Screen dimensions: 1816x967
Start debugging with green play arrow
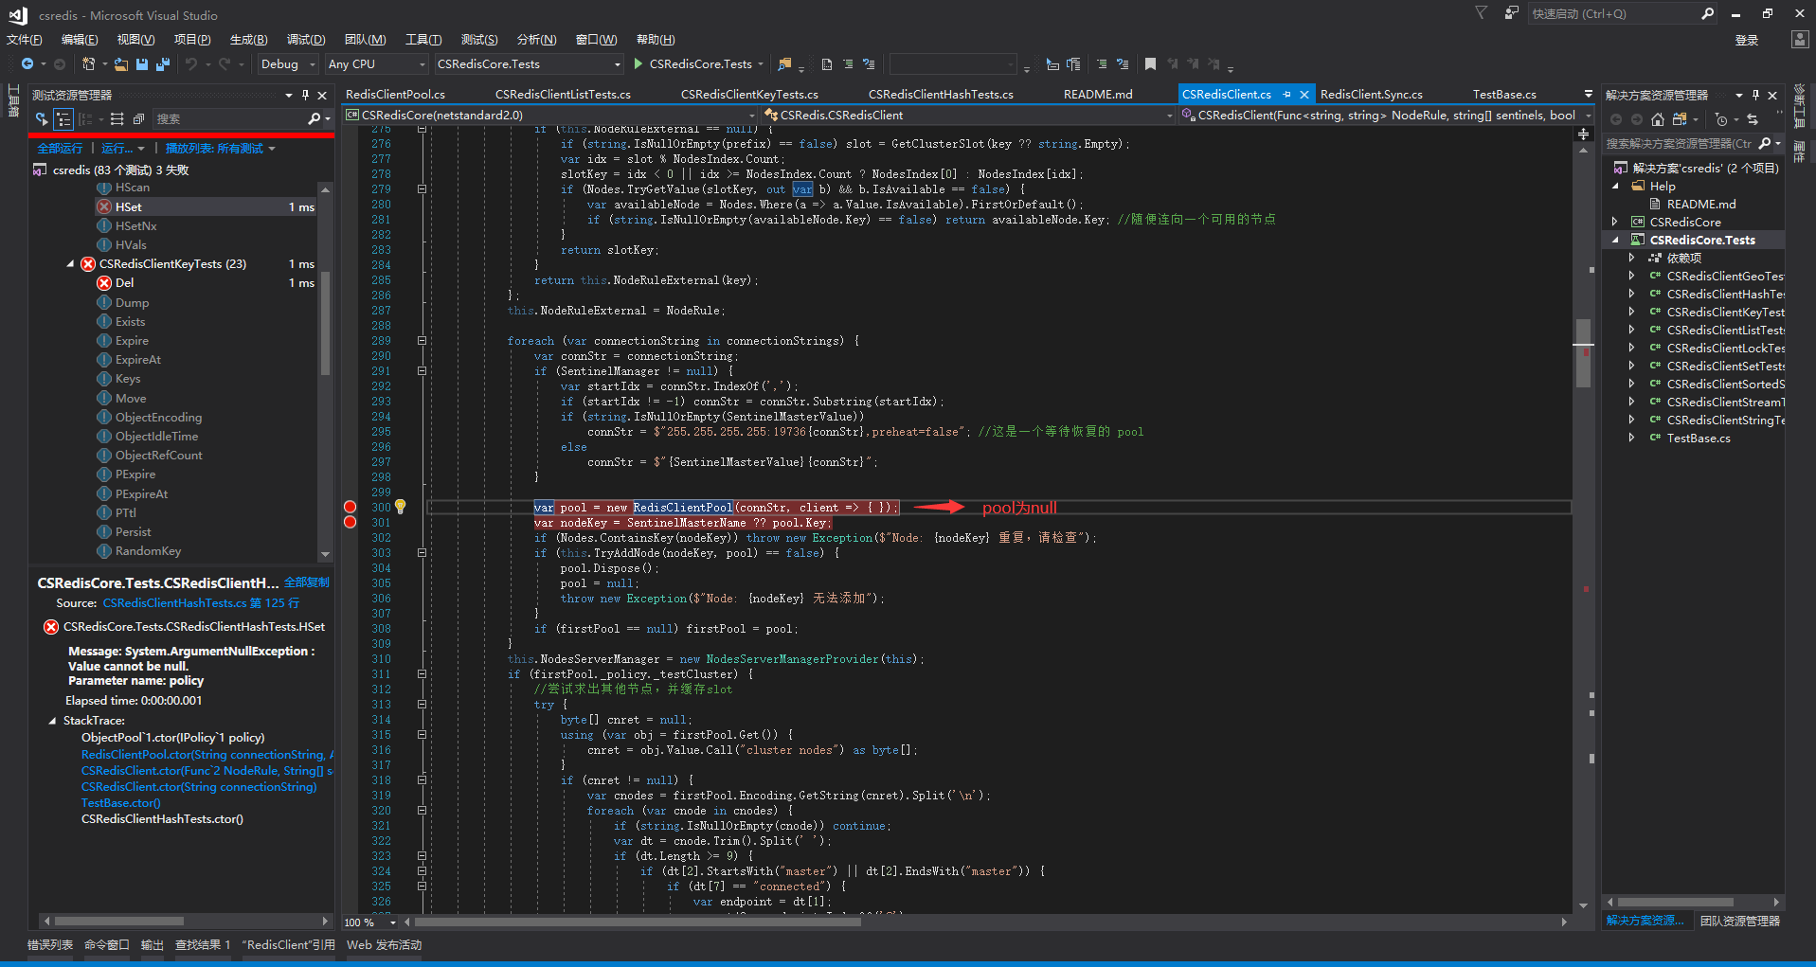[x=638, y=64]
